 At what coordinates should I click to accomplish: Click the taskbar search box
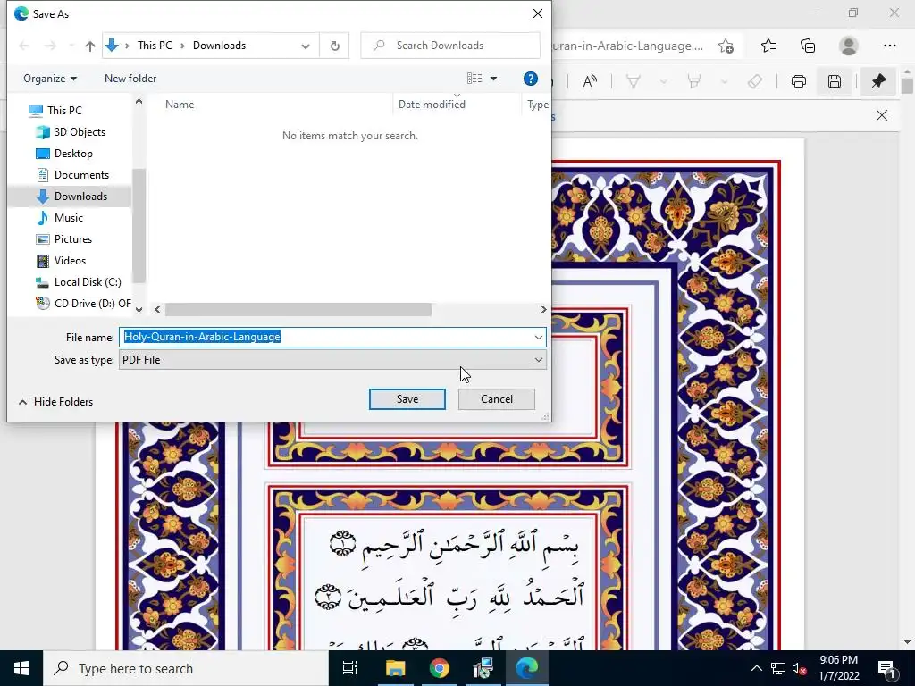(186, 668)
